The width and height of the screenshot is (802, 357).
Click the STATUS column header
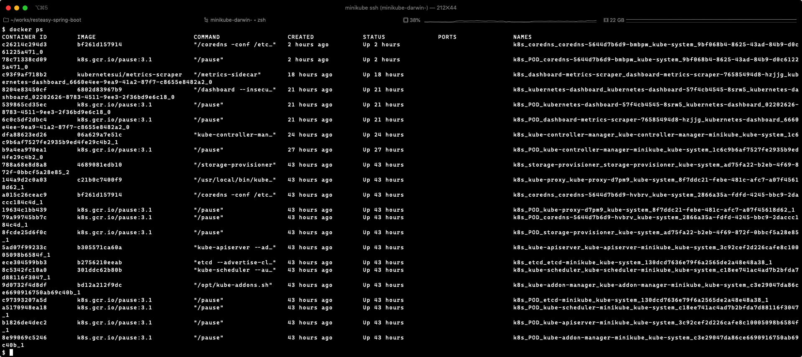(374, 37)
